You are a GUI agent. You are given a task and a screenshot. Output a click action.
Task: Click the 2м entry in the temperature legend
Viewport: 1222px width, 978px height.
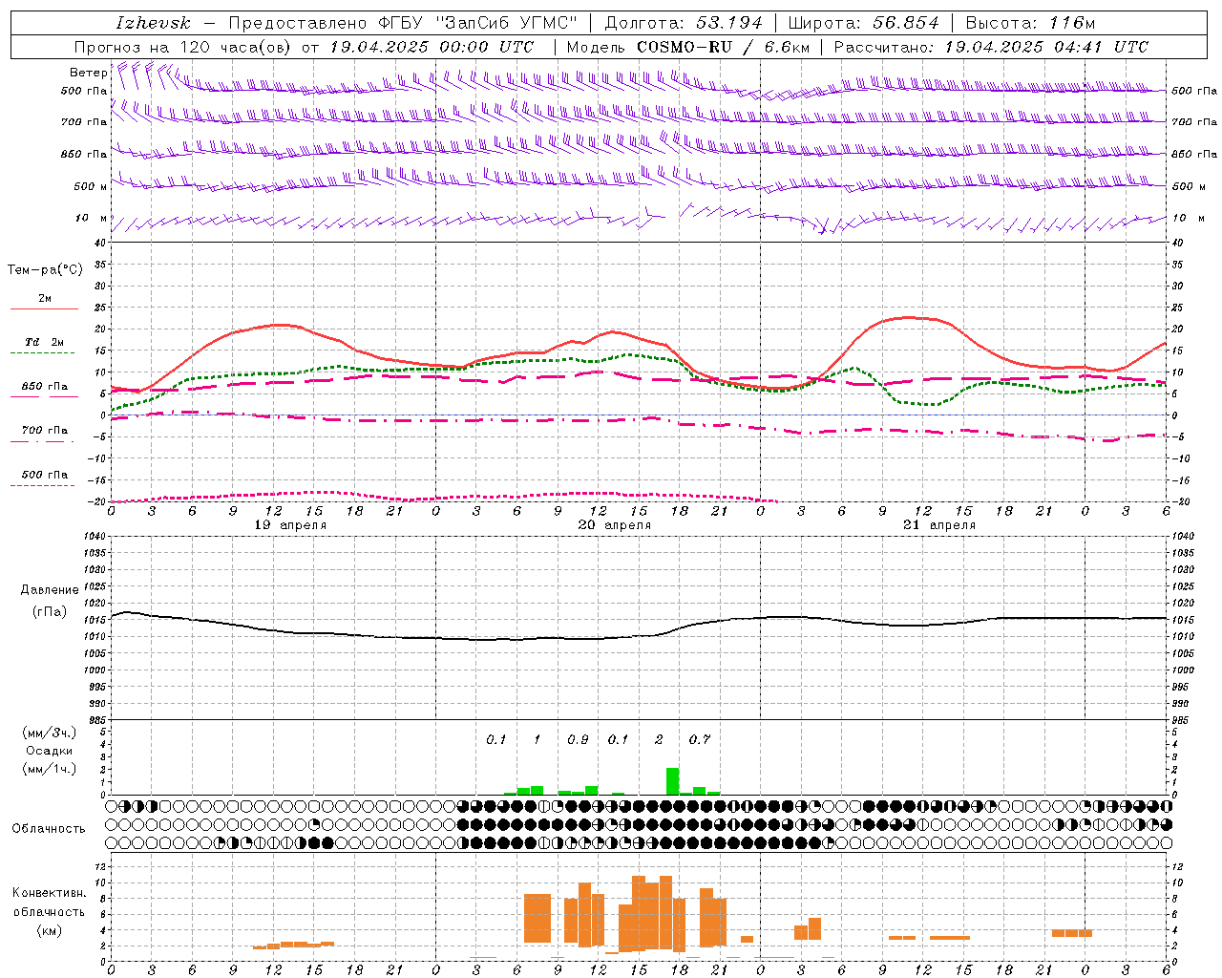(45, 298)
